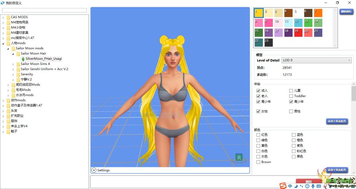356x189 pixels.
Task: Click the CAS MODS folder icon
Action: point(8,17)
